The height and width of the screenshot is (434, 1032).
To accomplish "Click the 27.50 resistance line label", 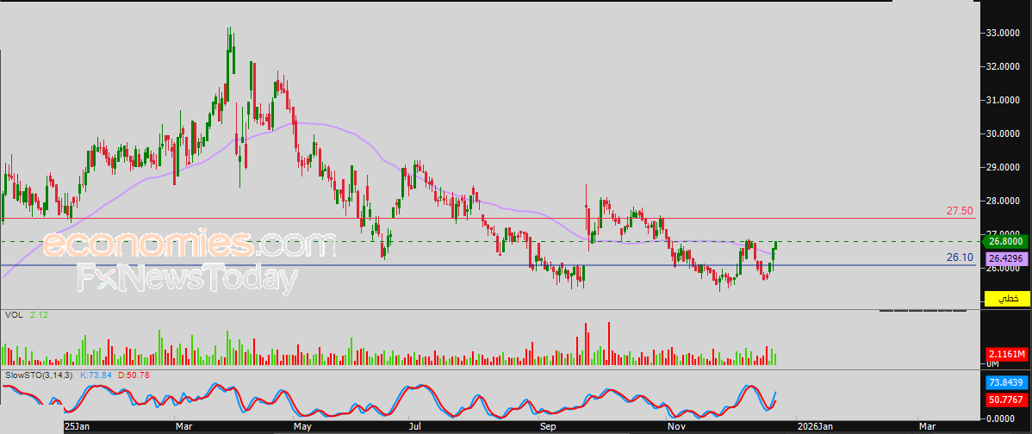I will 960,211.
